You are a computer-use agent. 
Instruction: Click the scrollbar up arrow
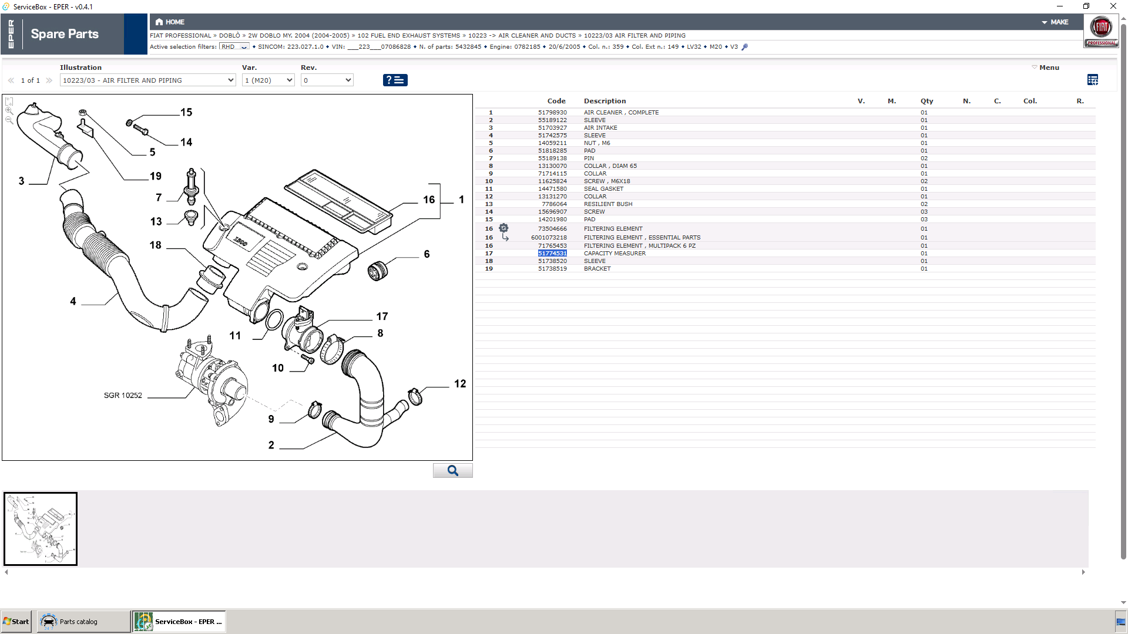[1123, 19]
